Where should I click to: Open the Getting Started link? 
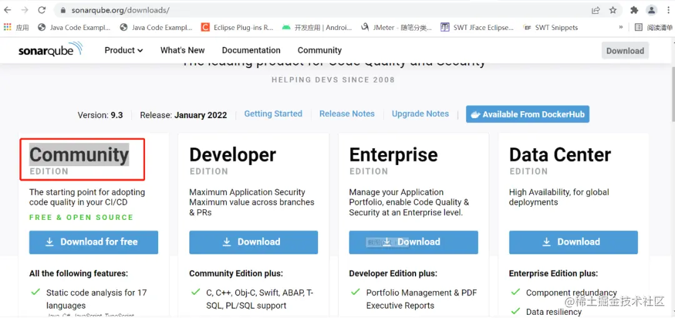point(273,114)
